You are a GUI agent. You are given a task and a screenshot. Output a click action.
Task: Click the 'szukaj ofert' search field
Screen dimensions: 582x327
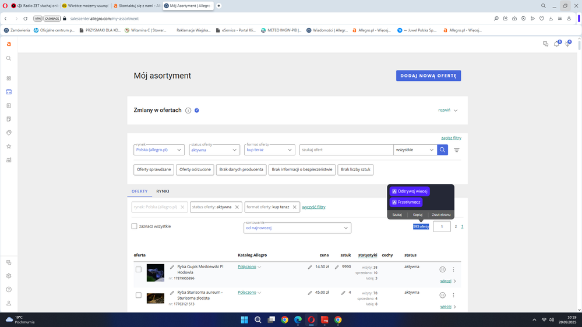pos(346,150)
